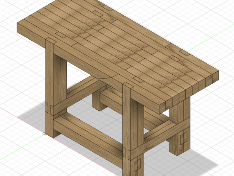Select the dovetail joint atop the front-left leg
The width and height of the screenshot is (234, 176).
coord(50,41)
